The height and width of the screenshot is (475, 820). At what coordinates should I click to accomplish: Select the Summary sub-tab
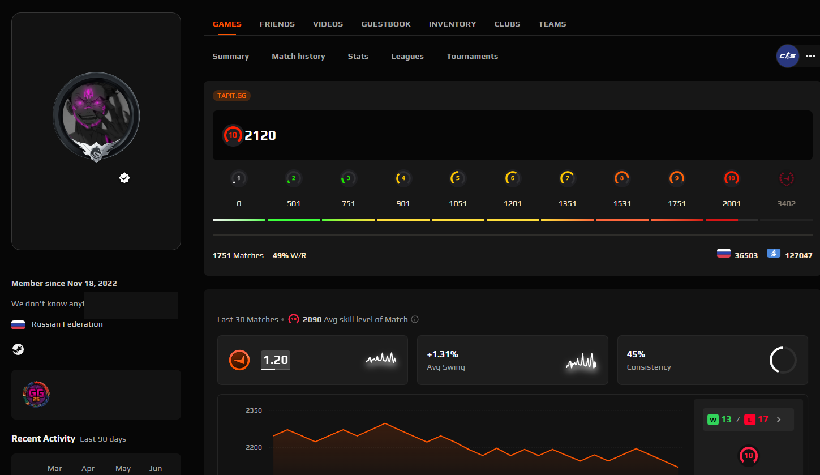(x=231, y=56)
